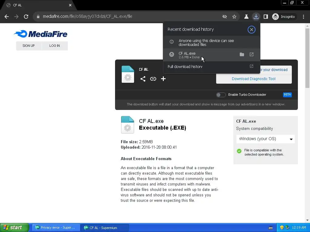This screenshot has height=232, width=310.
Task: Click the SIGN UP button
Action: tap(29, 46)
